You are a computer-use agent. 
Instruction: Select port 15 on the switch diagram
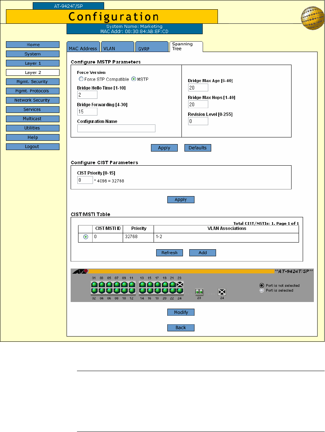pos(150,284)
